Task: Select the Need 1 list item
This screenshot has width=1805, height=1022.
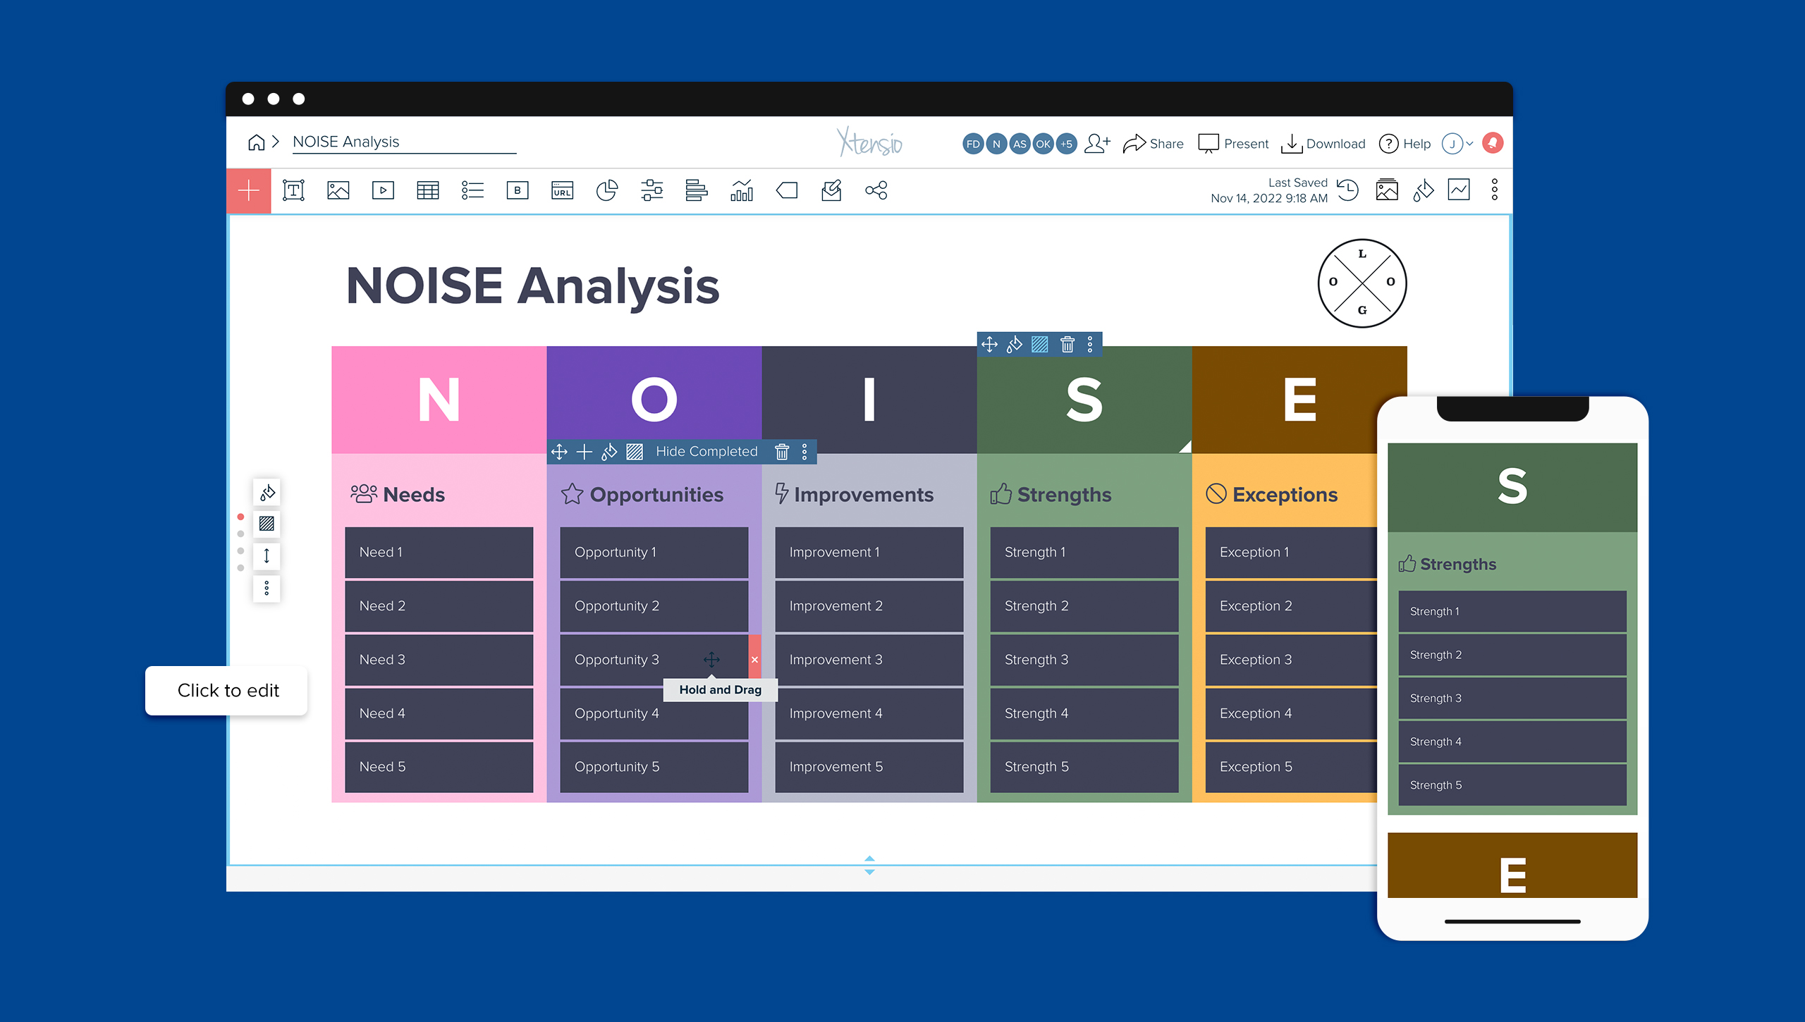Action: click(x=439, y=552)
